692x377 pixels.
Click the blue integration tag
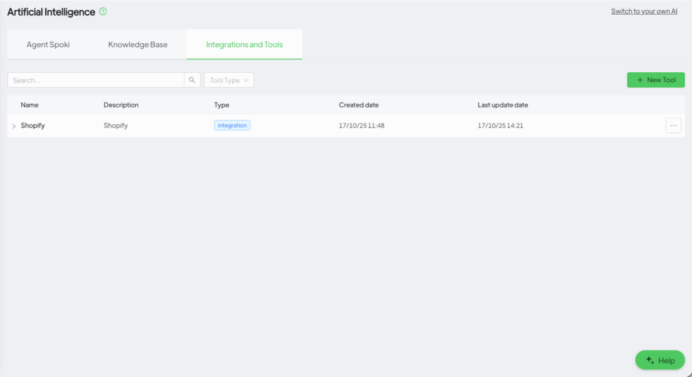point(232,125)
